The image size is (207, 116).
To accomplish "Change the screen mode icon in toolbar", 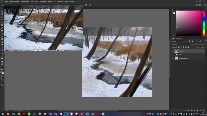I will [2, 79].
